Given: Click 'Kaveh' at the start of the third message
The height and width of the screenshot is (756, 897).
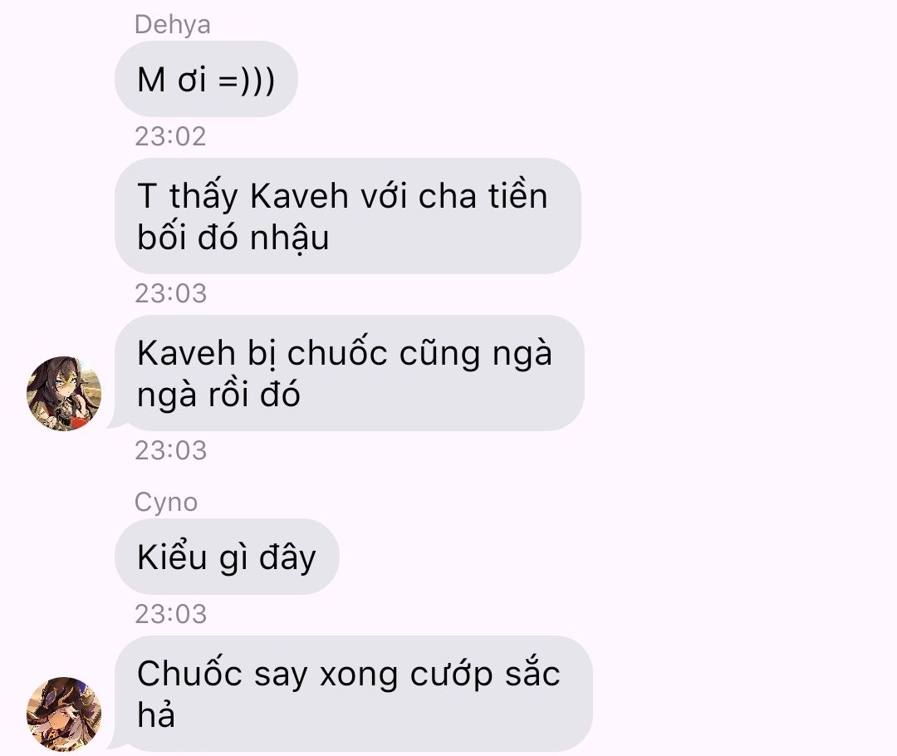Looking at the screenshot, I should [186, 352].
